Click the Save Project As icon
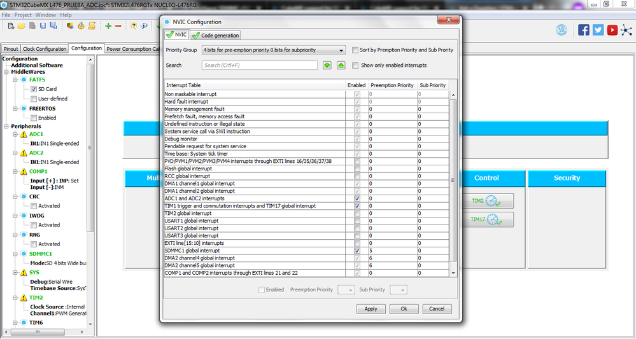This screenshot has width=636, height=339. point(53,26)
